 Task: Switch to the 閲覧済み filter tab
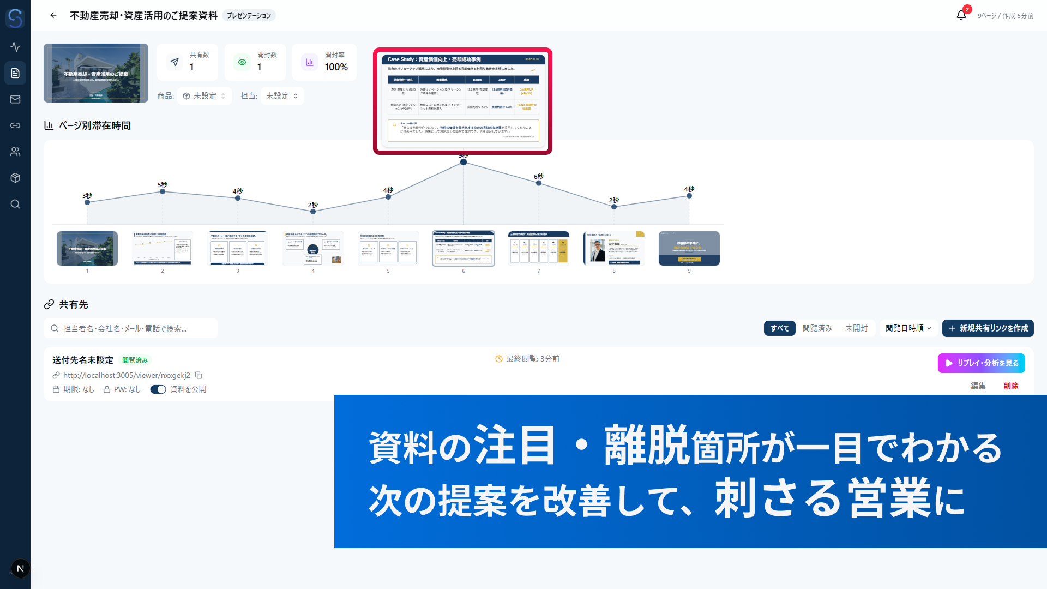pos(817,328)
